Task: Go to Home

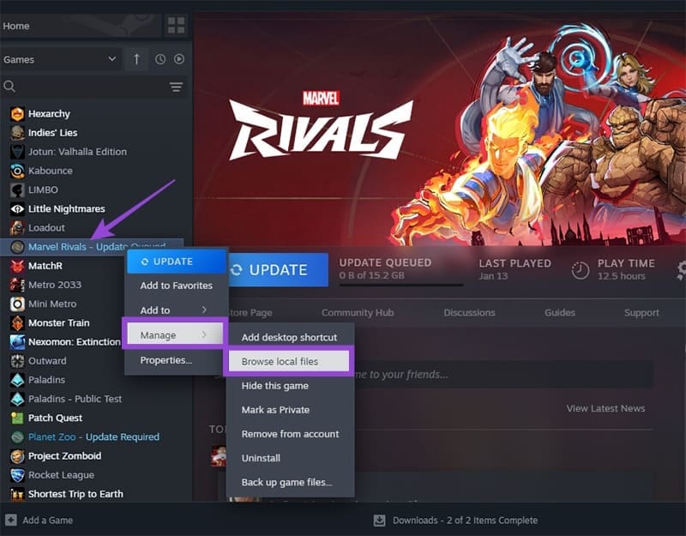Action: tap(16, 26)
